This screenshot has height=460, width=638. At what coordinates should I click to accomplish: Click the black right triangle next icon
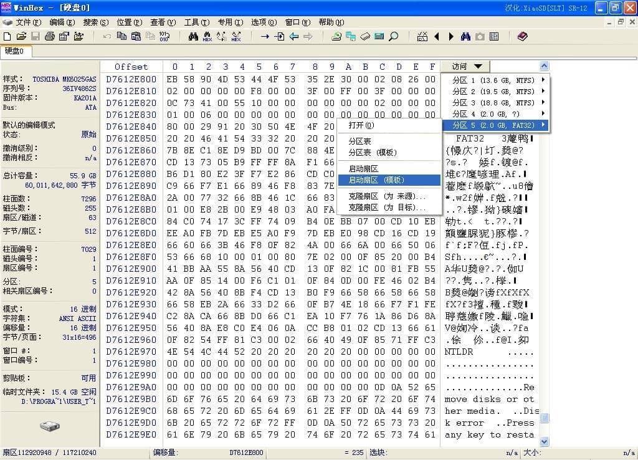pos(451,37)
